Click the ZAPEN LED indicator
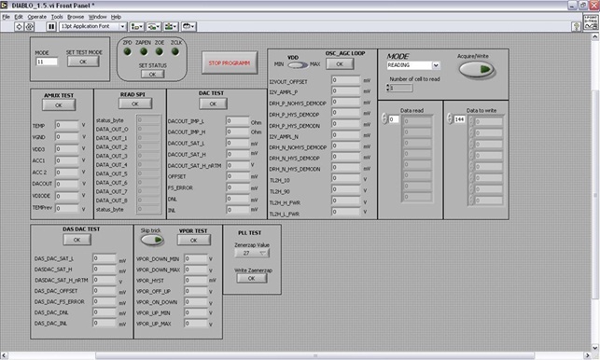The image size is (600, 360). click(x=144, y=51)
